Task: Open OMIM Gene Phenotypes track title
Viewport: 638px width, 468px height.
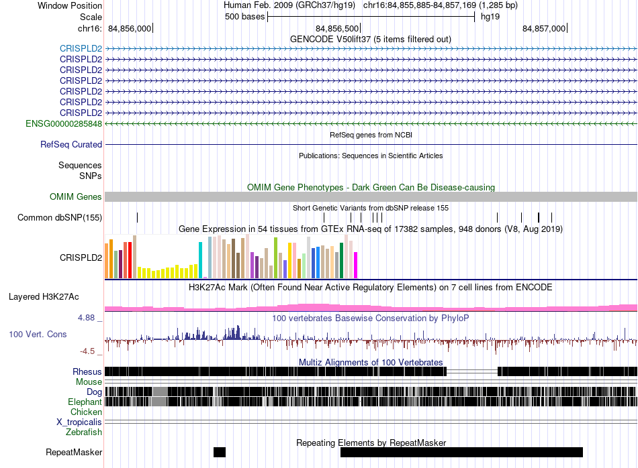Action: 371,187
